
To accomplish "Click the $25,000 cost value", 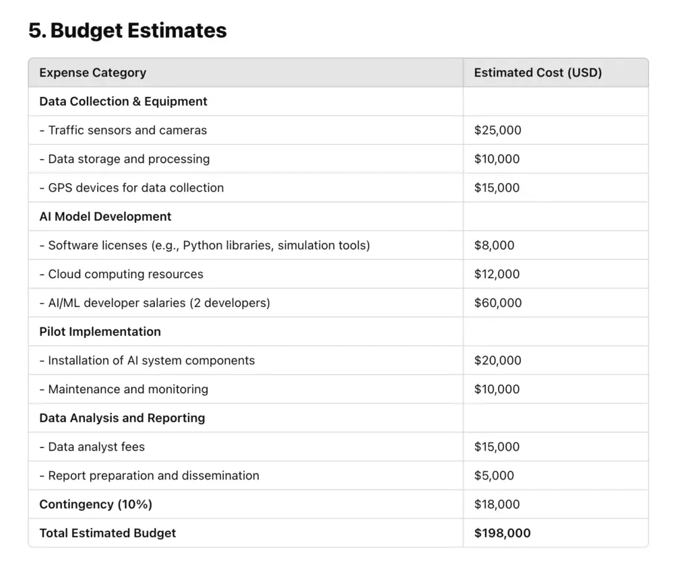I will pos(498,130).
